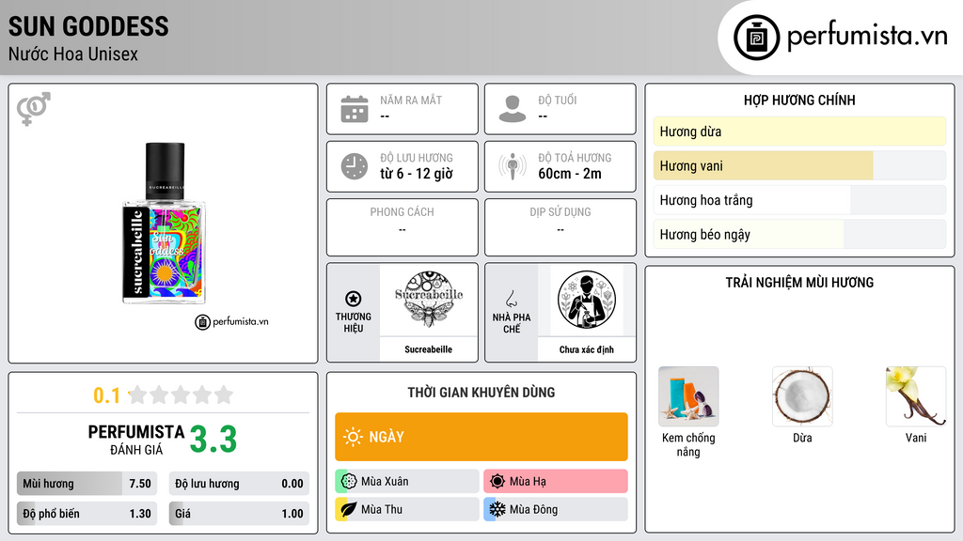This screenshot has width=963, height=541.
Task: Click the Giá 1.00 score bar
Action: tap(239, 514)
